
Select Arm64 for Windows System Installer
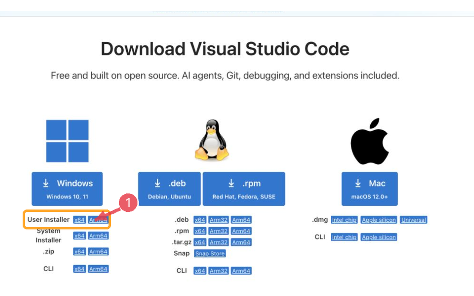(98, 236)
